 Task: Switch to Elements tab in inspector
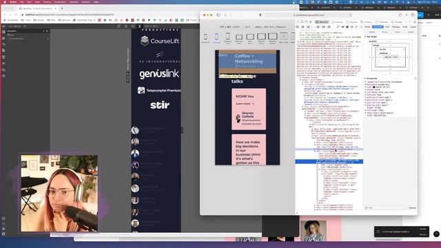click(x=322, y=22)
